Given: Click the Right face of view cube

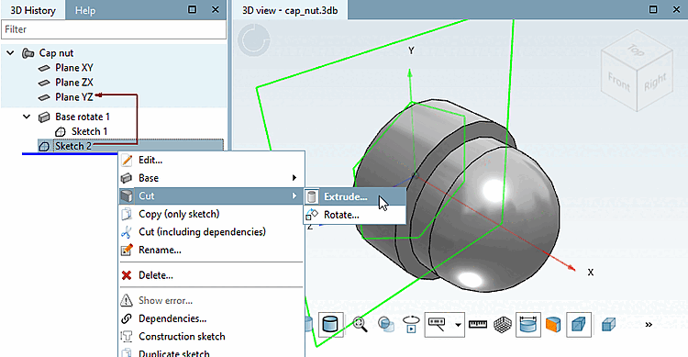Looking at the screenshot, I should (655, 82).
